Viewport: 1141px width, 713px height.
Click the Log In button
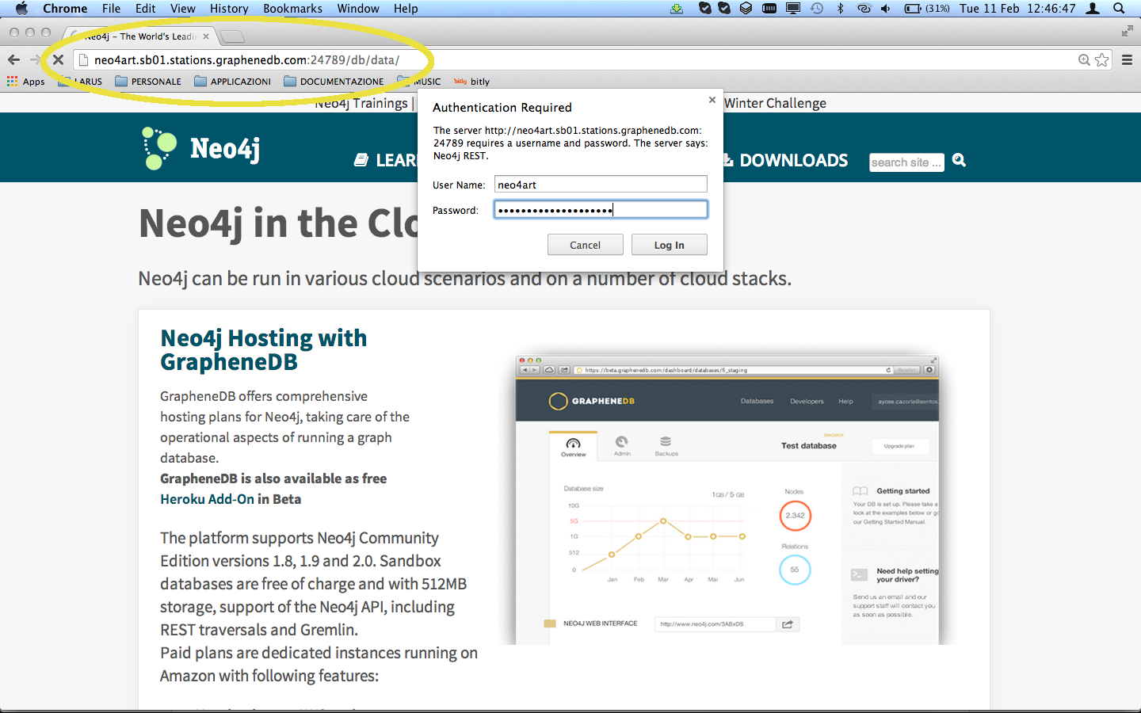click(x=670, y=245)
